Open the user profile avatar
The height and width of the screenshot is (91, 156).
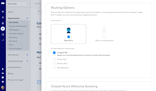[3, 87]
